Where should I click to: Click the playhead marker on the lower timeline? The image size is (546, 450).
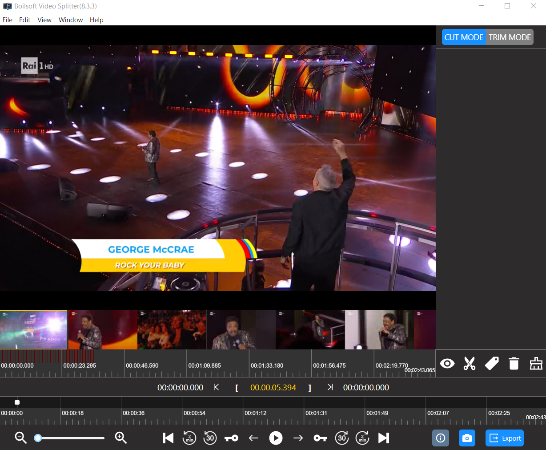coord(17,402)
